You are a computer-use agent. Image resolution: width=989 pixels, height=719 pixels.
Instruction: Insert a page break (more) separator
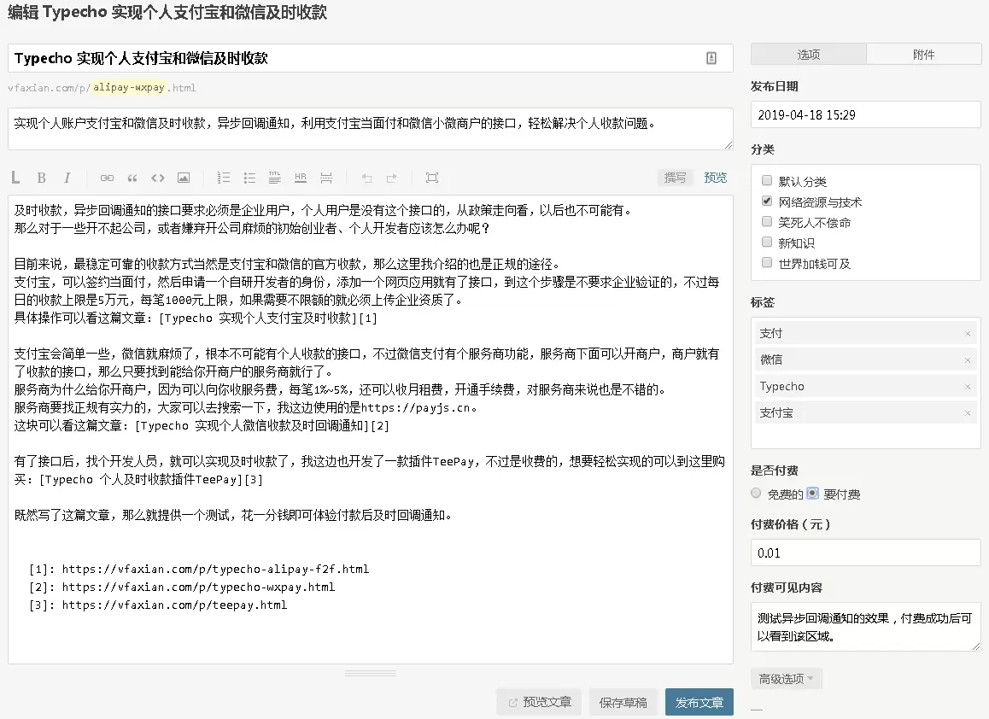pyautogui.click(x=326, y=178)
